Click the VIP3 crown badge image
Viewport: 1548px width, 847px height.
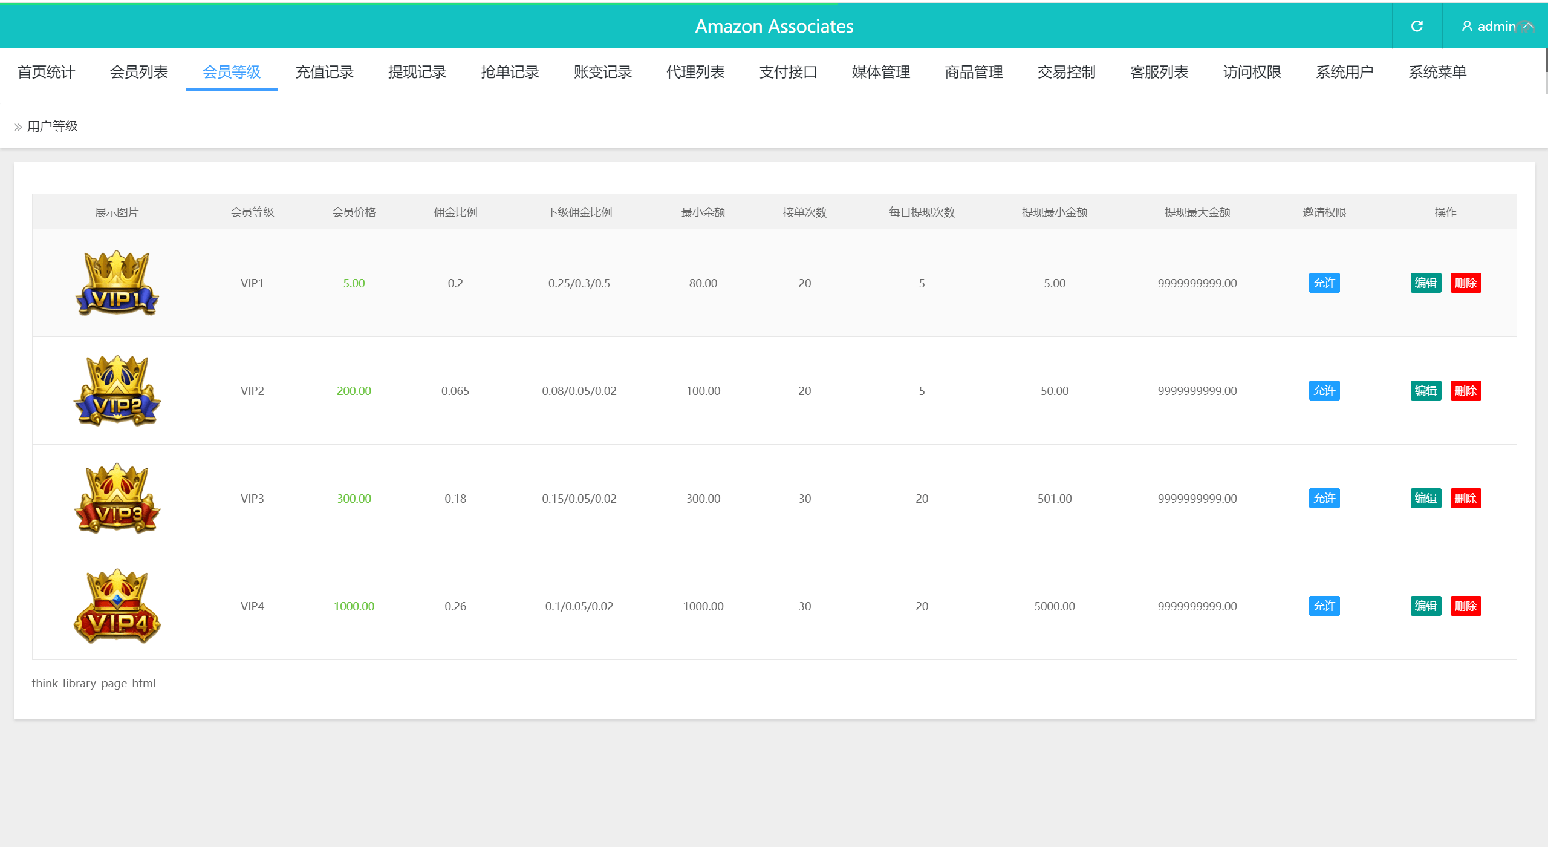pyautogui.click(x=117, y=498)
